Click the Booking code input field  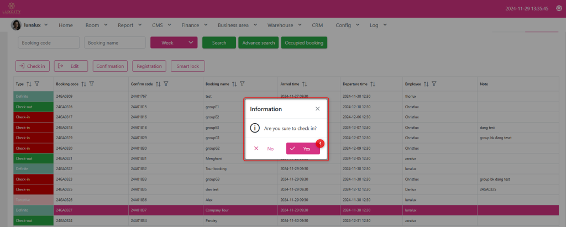pos(48,43)
